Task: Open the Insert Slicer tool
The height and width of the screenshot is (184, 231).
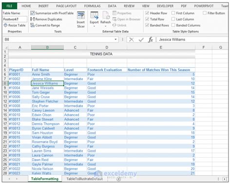Action: click(81, 20)
